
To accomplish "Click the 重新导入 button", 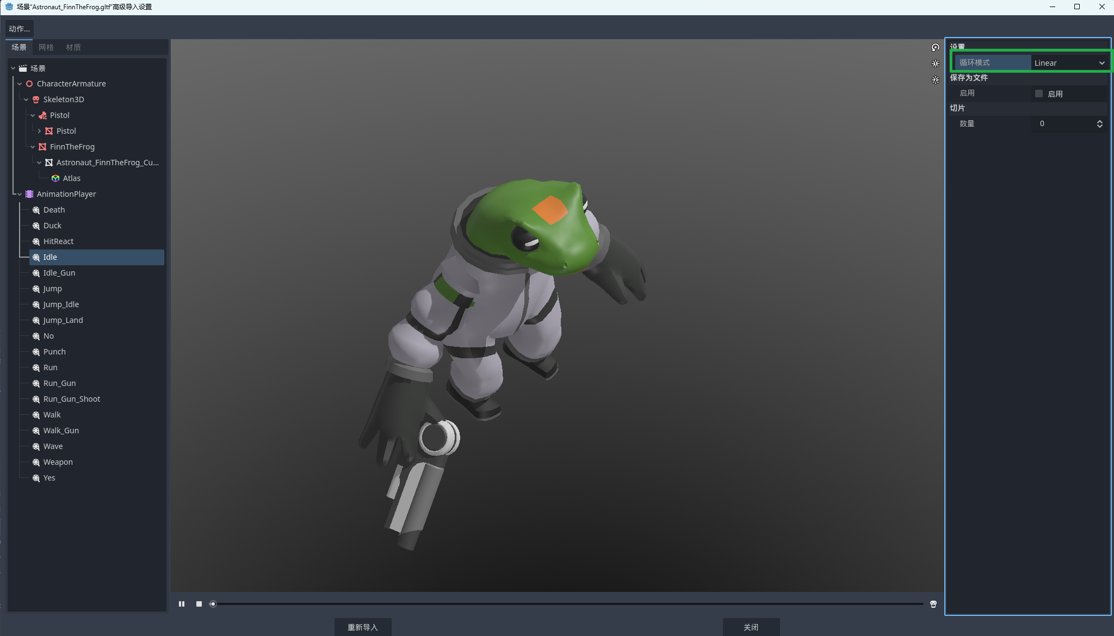I will point(363,627).
